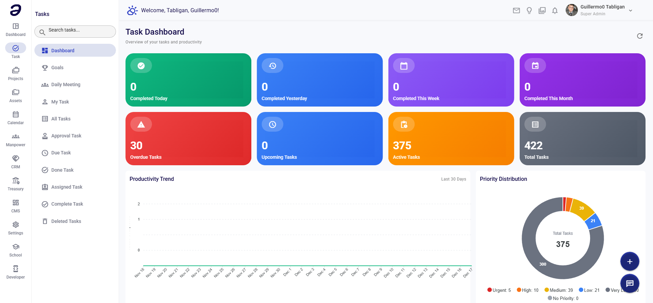Toggle the High legend swatch
The height and width of the screenshot is (303, 653).
tap(519, 290)
